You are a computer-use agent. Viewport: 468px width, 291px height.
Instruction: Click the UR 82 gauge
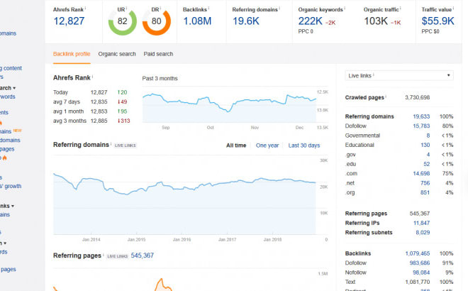[123, 21]
